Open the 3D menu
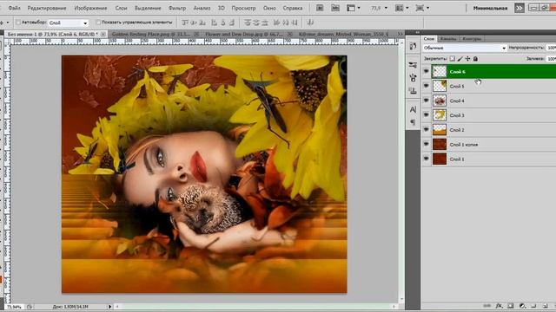 point(222,8)
